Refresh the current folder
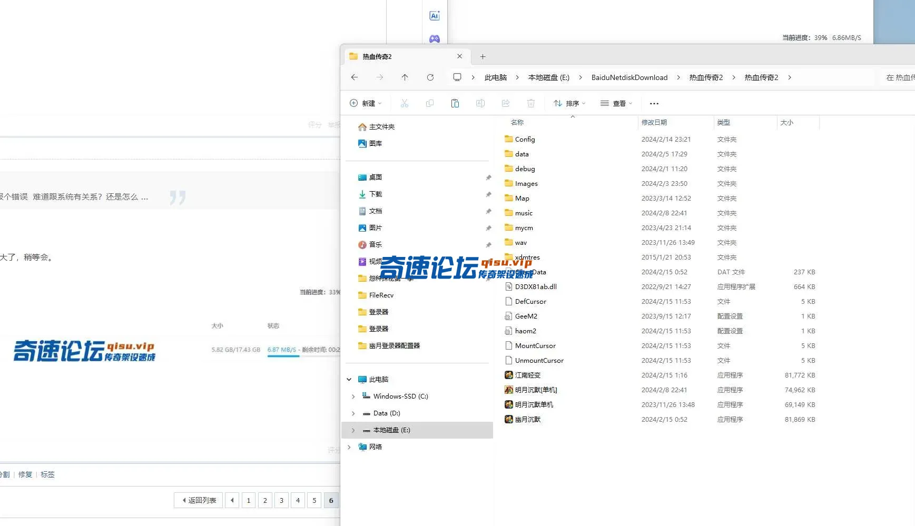 [x=430, y=77]
